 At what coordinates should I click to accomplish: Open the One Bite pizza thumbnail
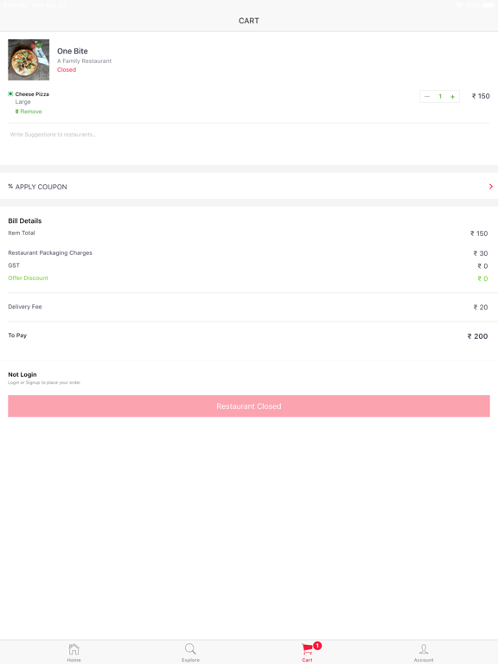point(29,60)
